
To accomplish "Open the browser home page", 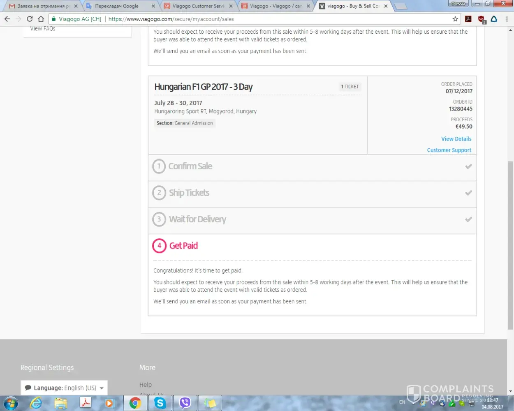I will click(41, 19).
